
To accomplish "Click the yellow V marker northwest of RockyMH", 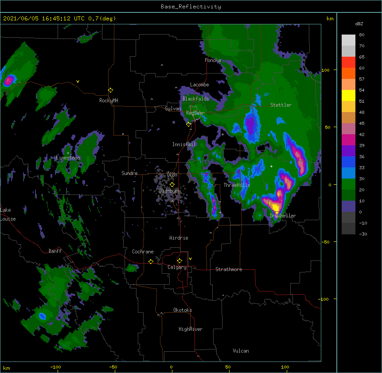I will point(78,82).
